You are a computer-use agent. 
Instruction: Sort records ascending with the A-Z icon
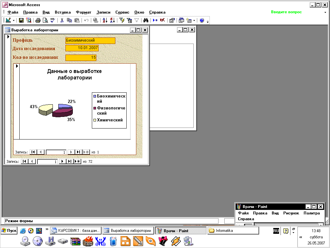(x=105, y=20)
